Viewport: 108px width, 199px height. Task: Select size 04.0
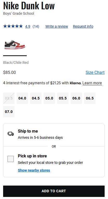tap(22, 98)
